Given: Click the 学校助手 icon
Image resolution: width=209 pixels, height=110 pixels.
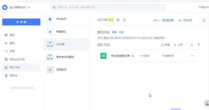Looking at the screenshot, I should [50, 19].
